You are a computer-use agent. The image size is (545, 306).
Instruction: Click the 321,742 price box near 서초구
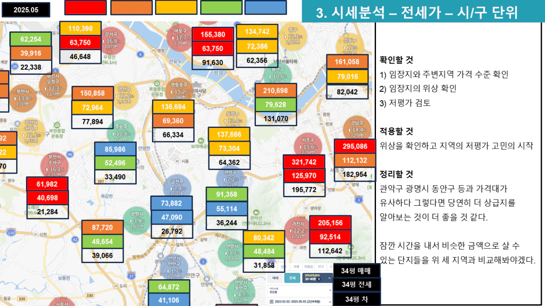[x=304, y=162]
